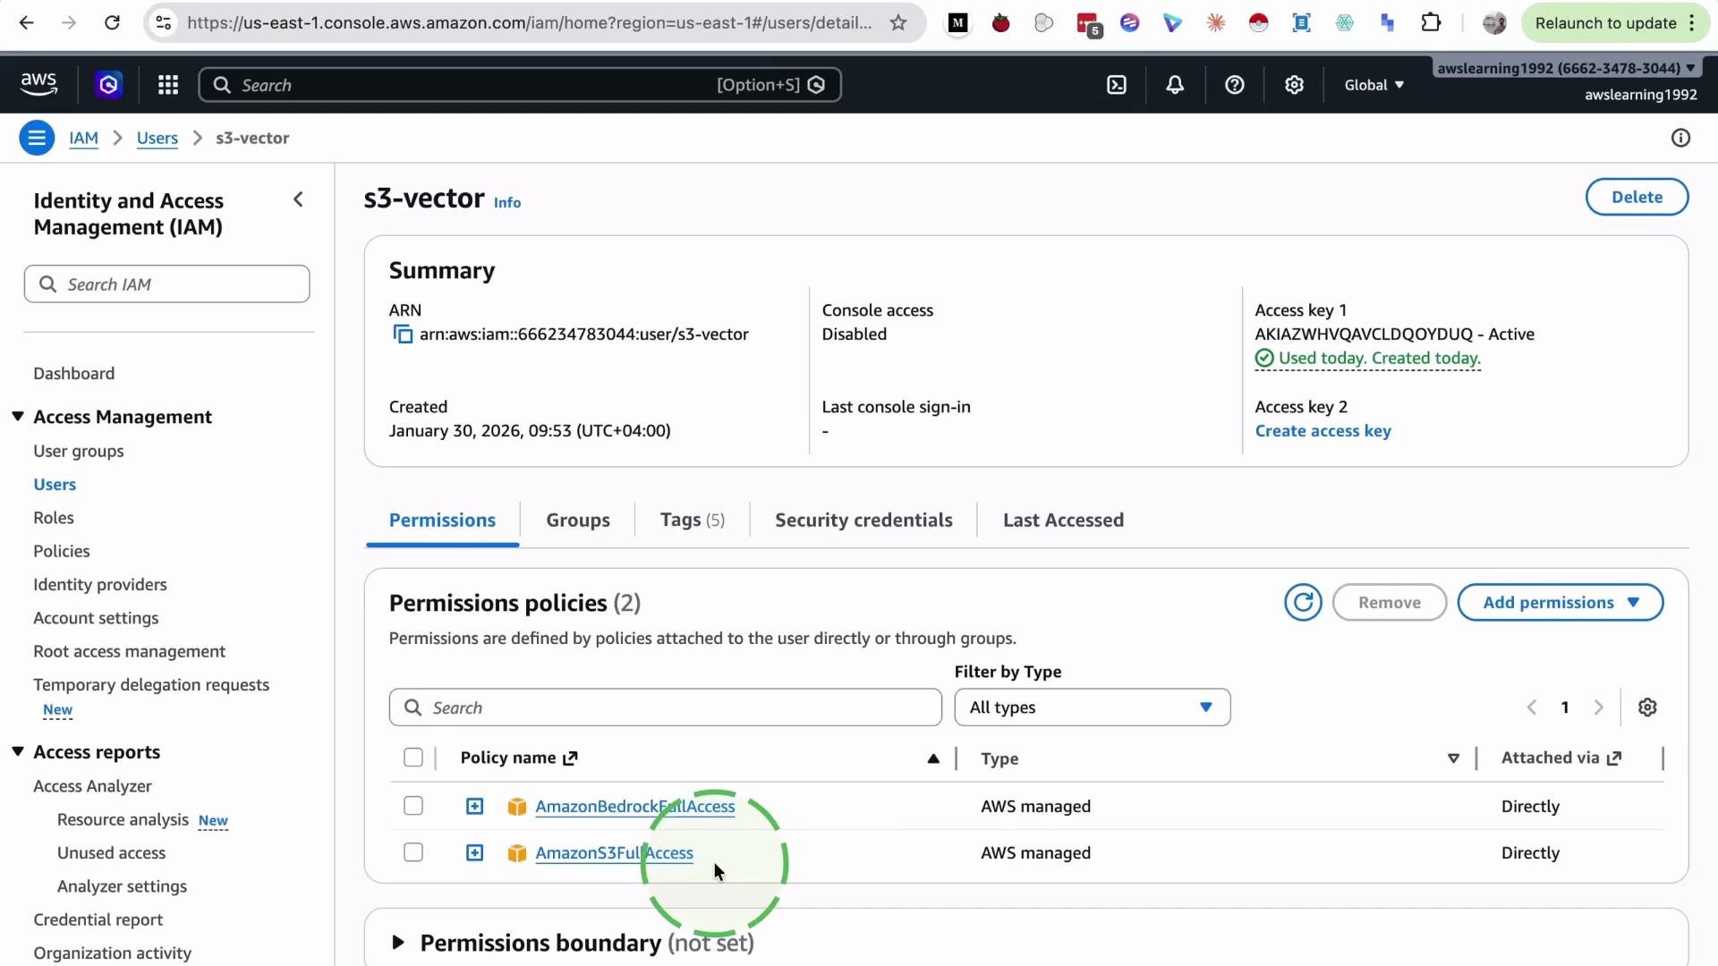Open User groups in the sidebar
Viewport: 1718px width, 966px height.
[x=79, y=452]
